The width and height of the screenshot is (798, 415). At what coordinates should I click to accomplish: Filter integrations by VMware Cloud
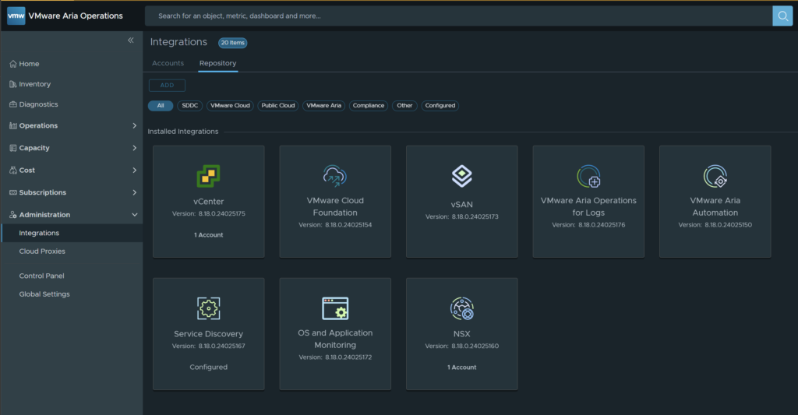pos(230,106)
